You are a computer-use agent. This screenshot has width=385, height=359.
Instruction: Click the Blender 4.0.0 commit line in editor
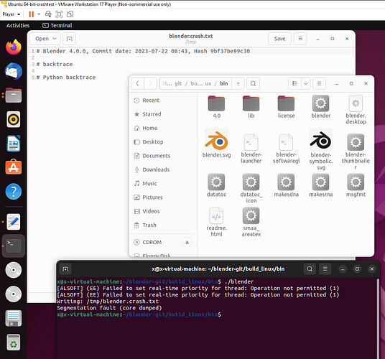coord(143,51)
